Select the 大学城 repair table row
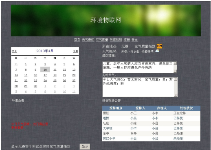Image resolution: width=211 pixels, height=150 pixels. point(151,128)
